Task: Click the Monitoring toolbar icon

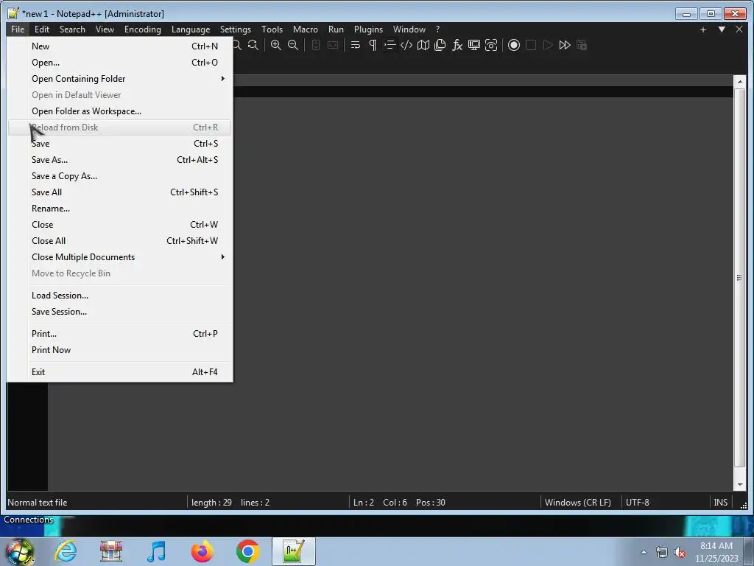Action: [x=491, y=45]
